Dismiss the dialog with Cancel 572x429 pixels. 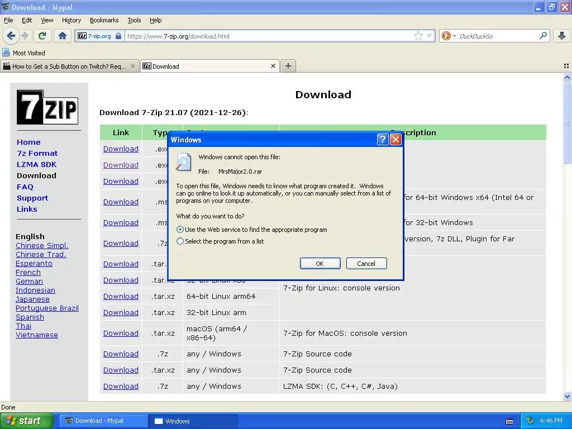(366, 264)
